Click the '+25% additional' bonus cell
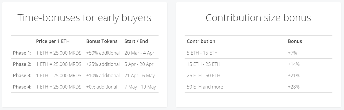This screenshot has width=344, height=110. tap(103, 64)
